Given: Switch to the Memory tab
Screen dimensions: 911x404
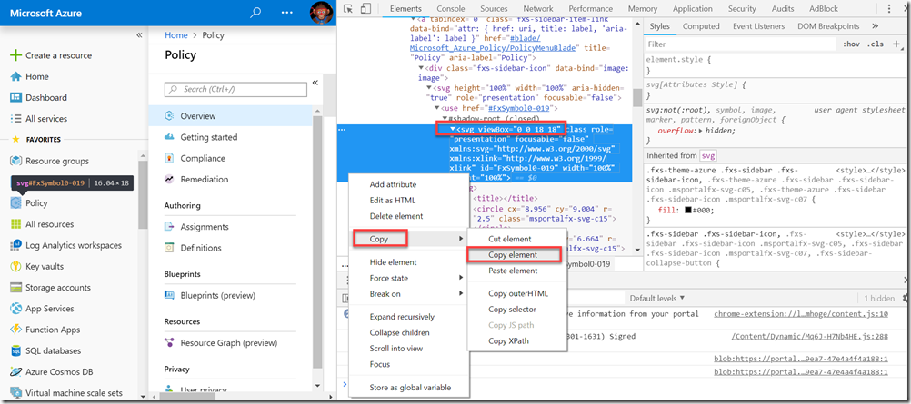Looking at the screenshot, I should point(643,9).
